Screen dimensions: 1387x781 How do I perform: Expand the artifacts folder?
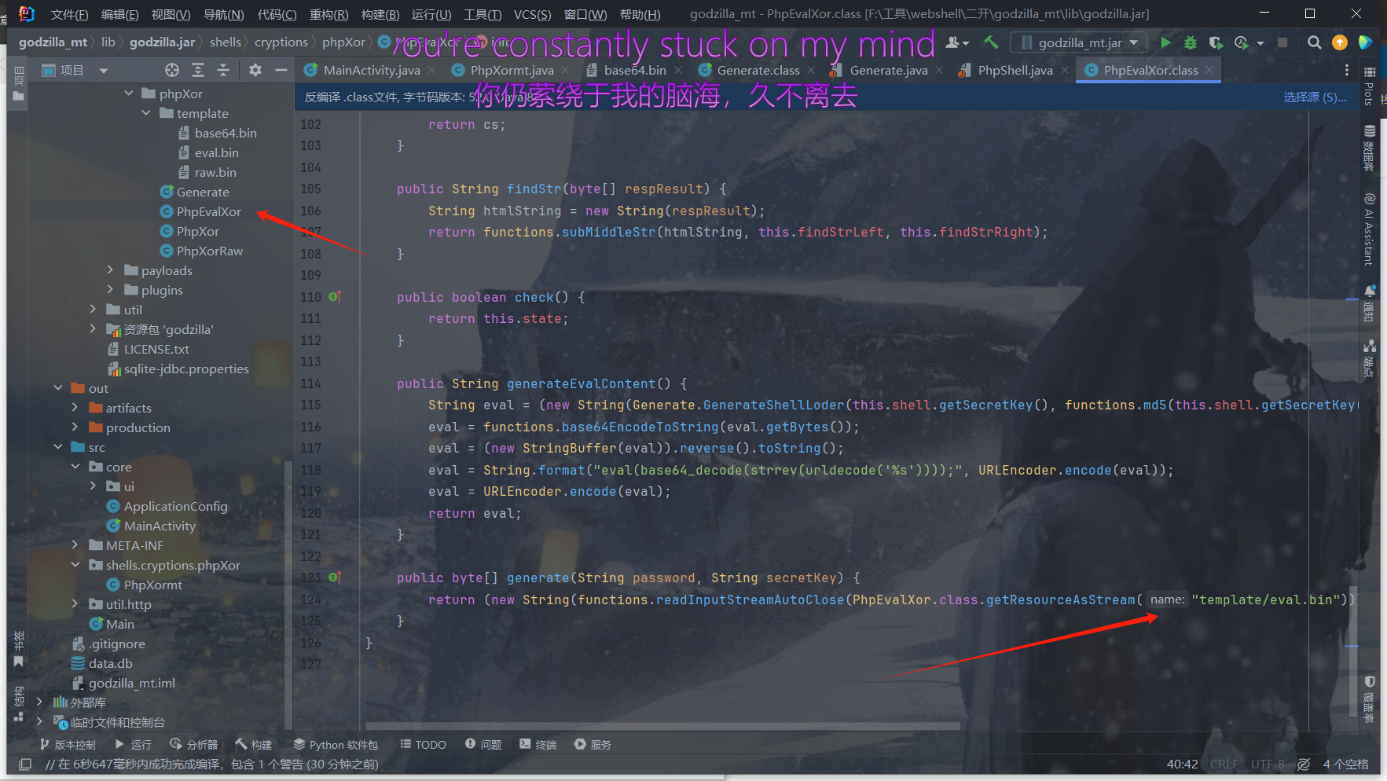(75, 408)
